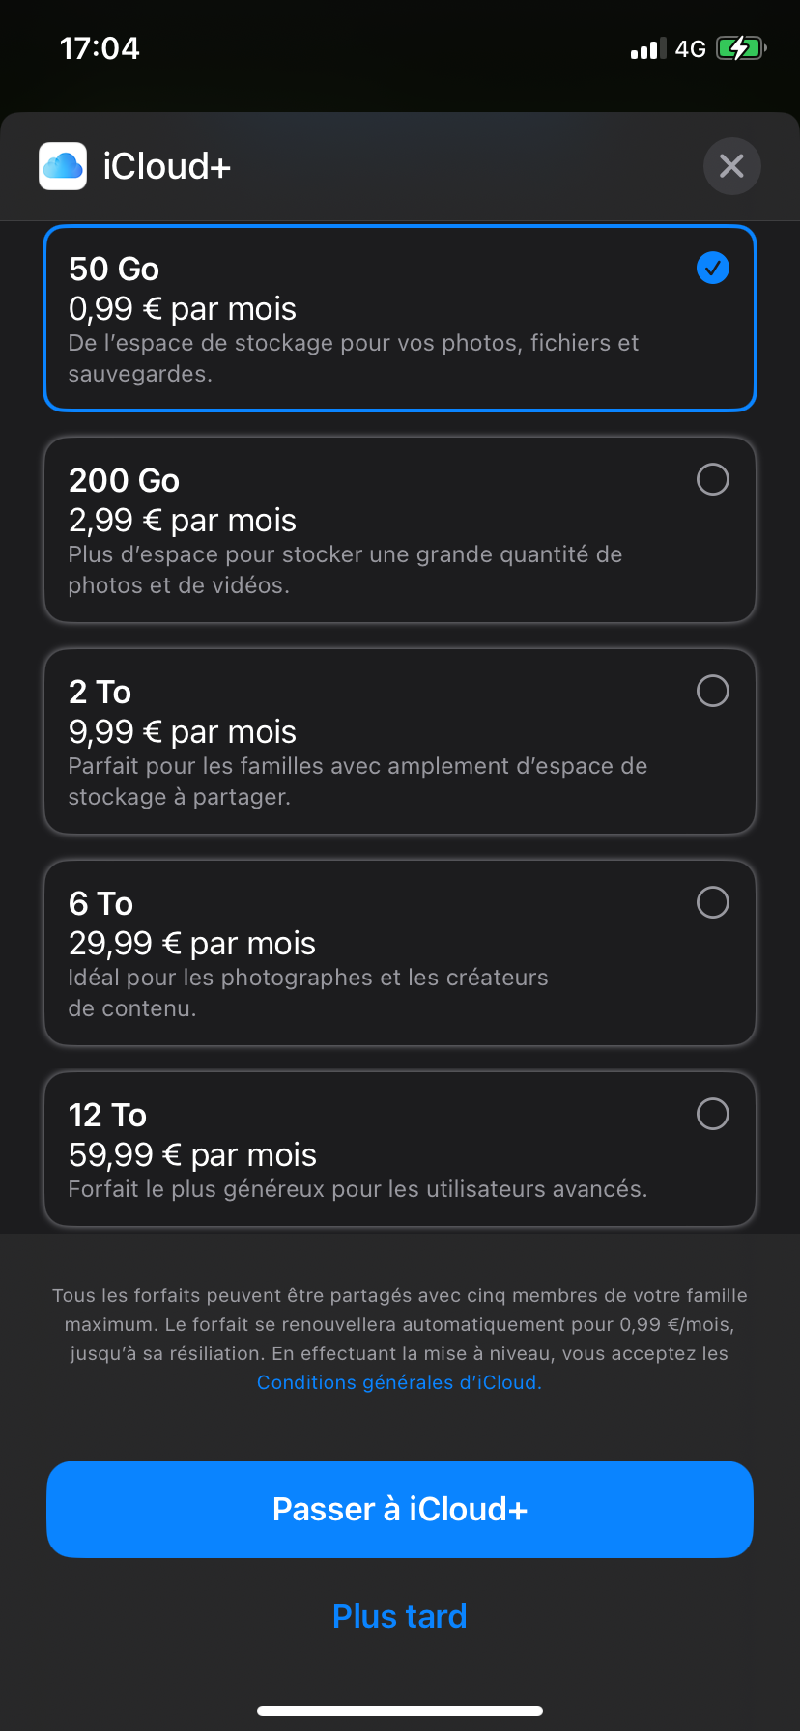Select the 12 To radio button
This screenshot has width=800, height=1731.
[x=713, y=1114]
